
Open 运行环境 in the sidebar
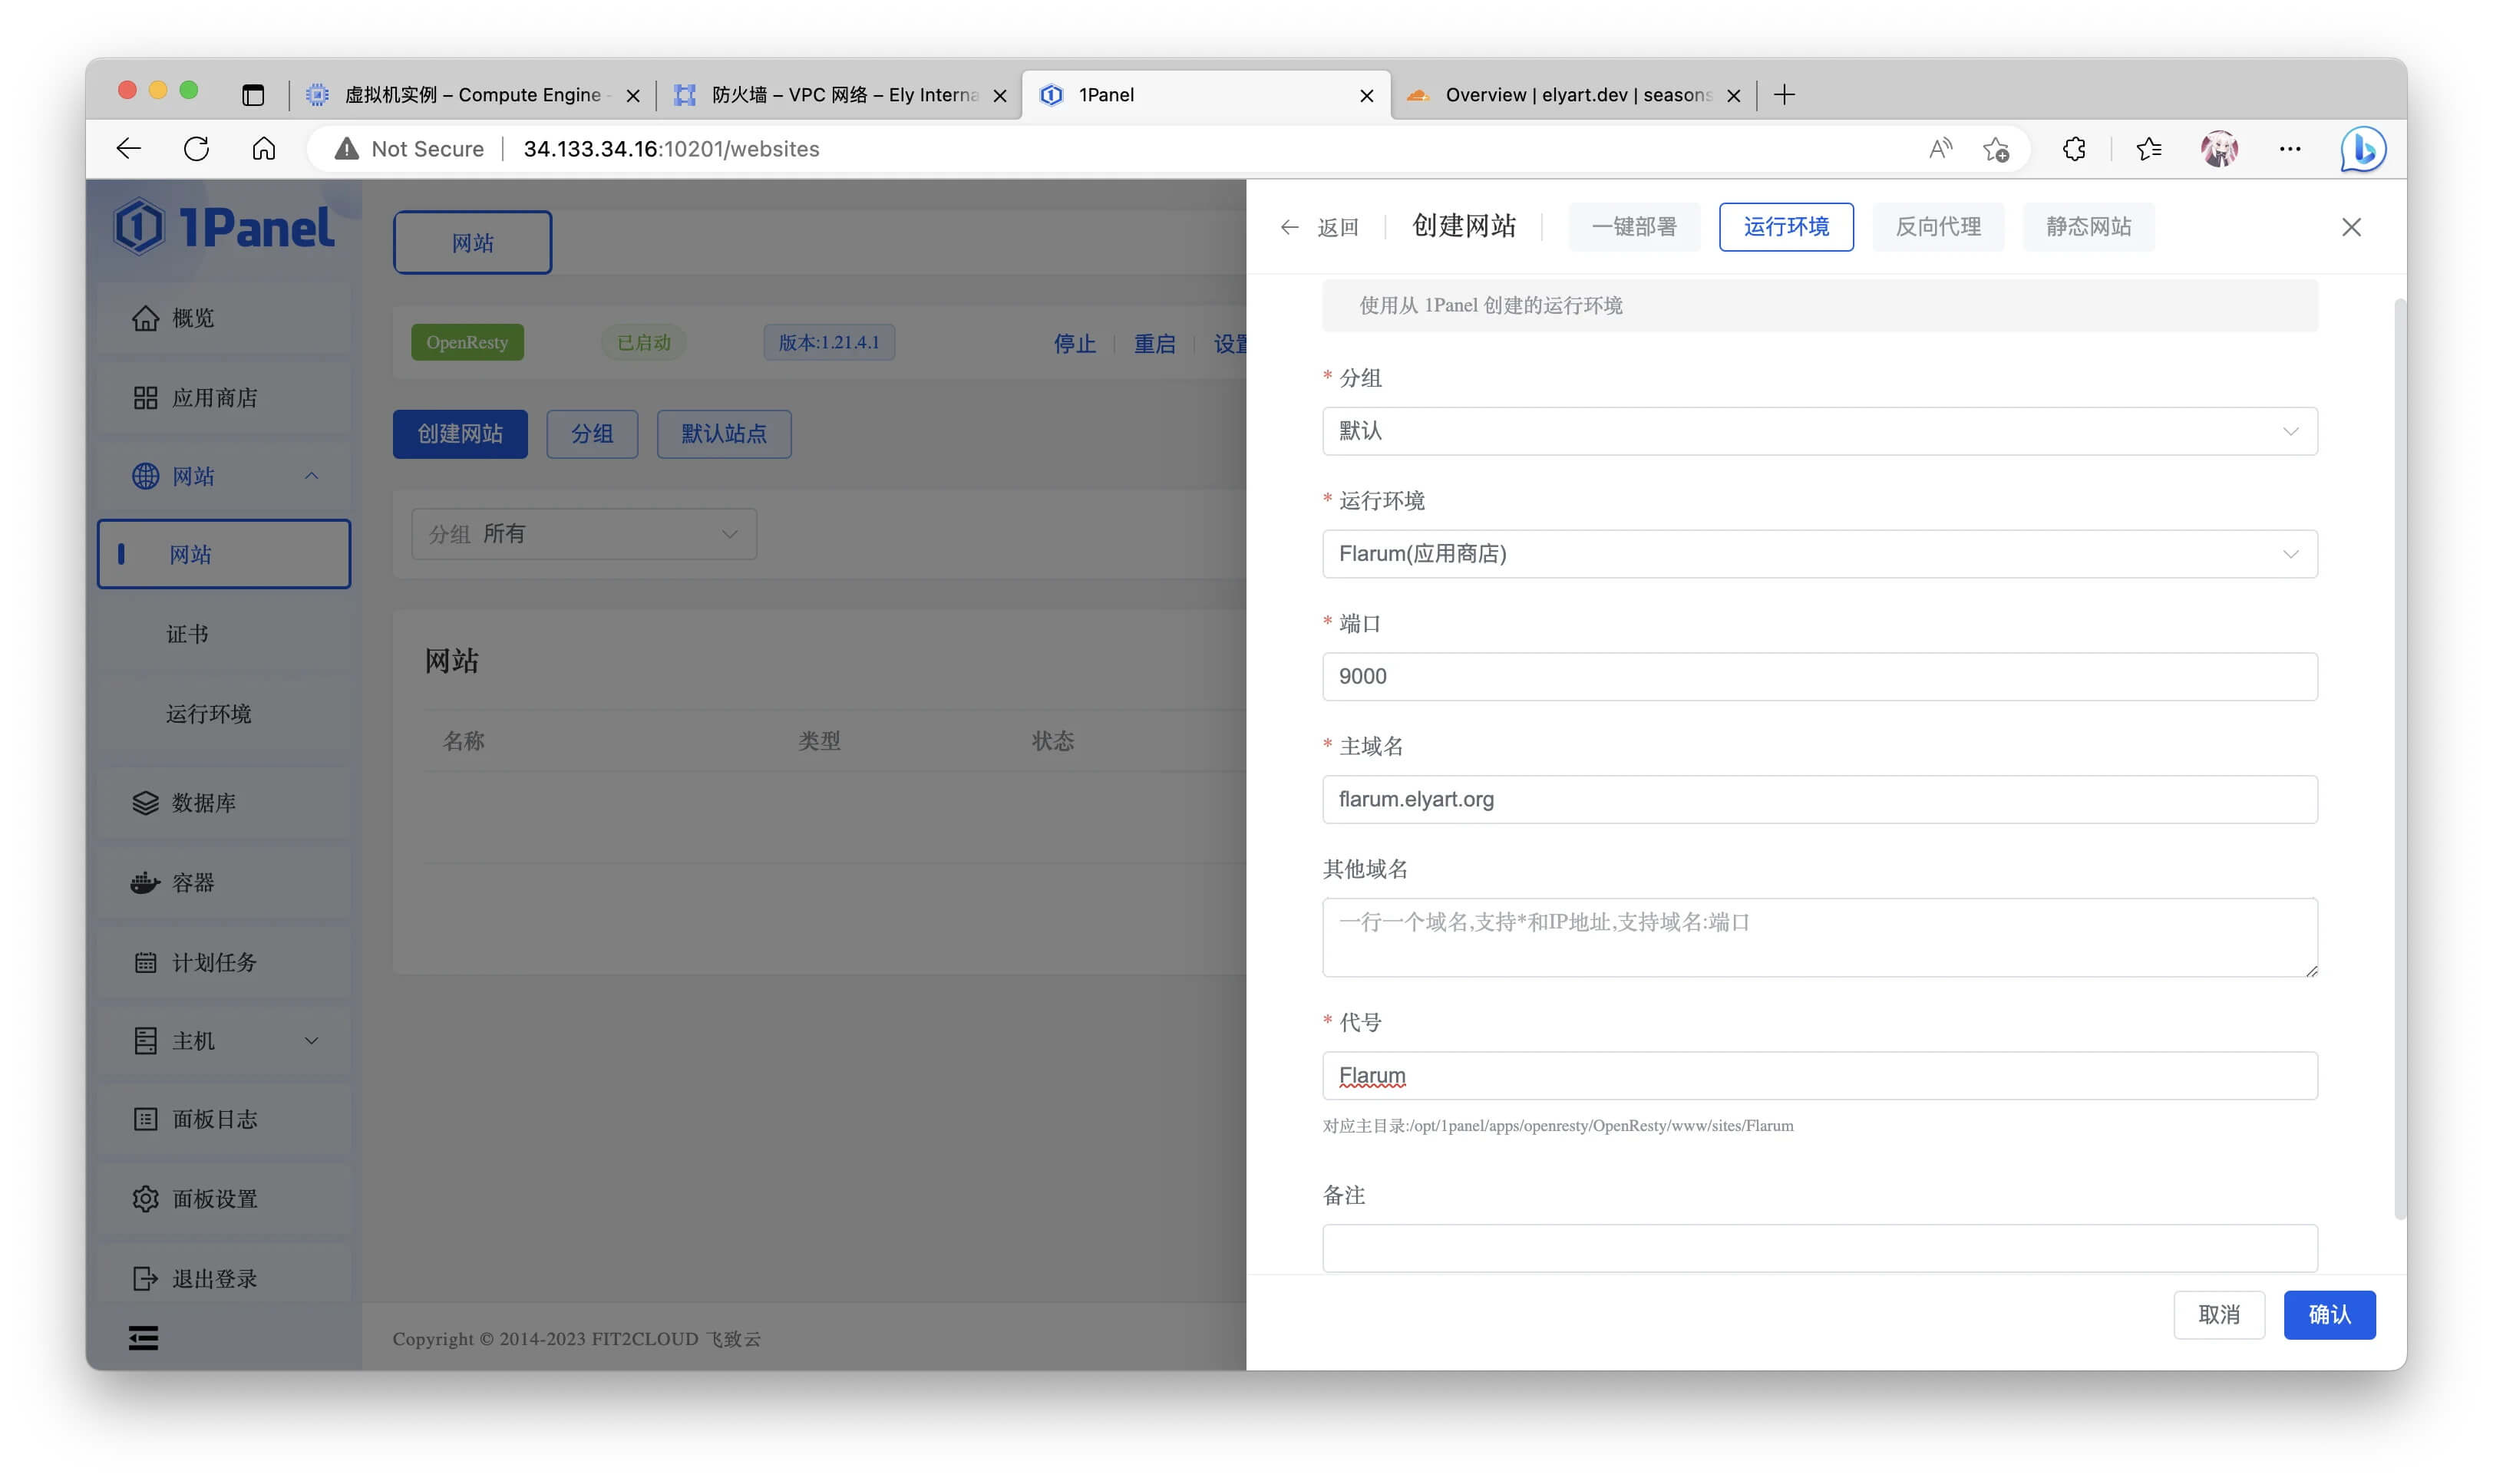click(x=224, y=714)
